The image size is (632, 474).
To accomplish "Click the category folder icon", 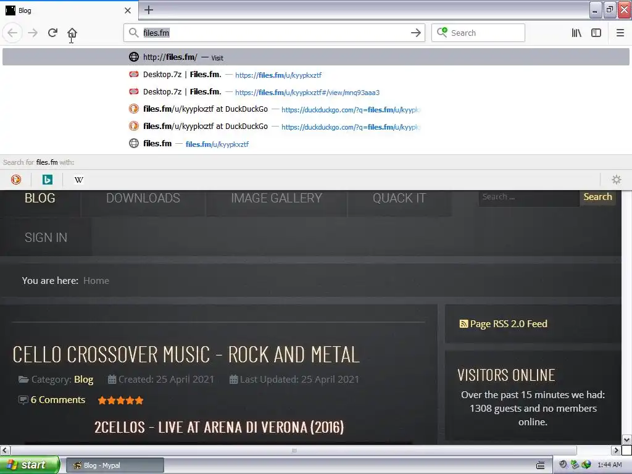I will [x=23, y=380].
